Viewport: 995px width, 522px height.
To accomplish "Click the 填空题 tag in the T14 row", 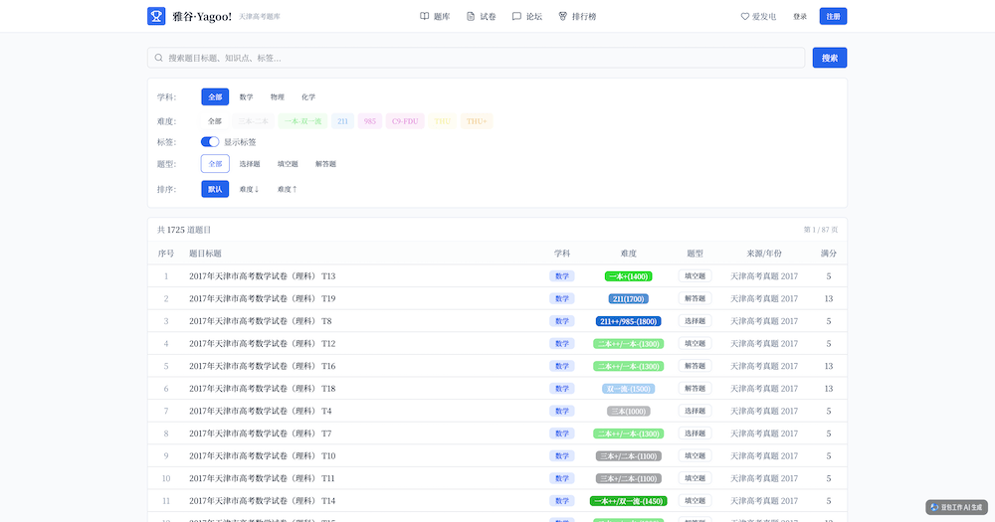I will (695, 501).
